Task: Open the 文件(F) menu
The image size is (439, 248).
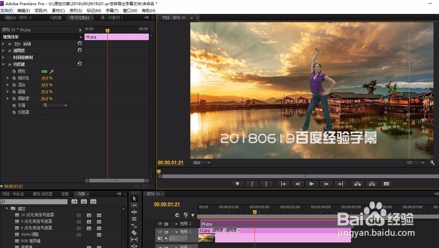Action: pos(7,11)
